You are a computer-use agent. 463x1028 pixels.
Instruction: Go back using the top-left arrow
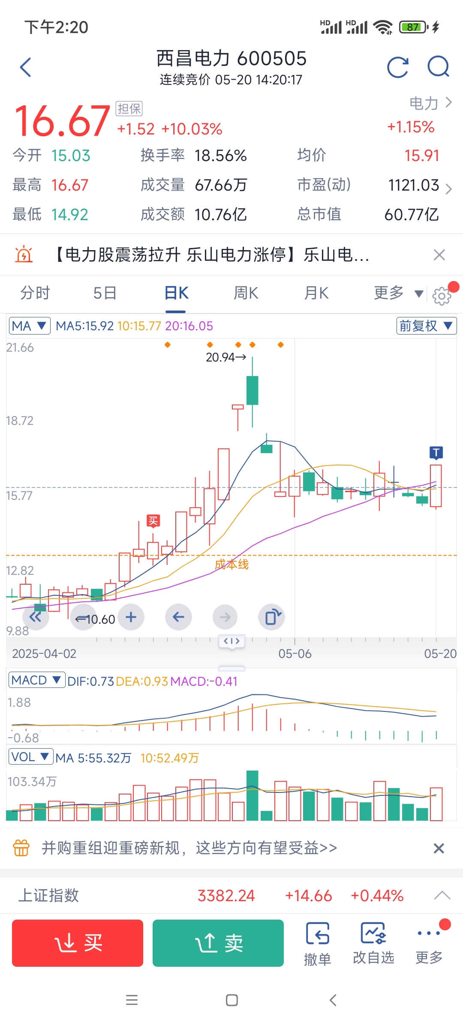[x=26, y=67]
